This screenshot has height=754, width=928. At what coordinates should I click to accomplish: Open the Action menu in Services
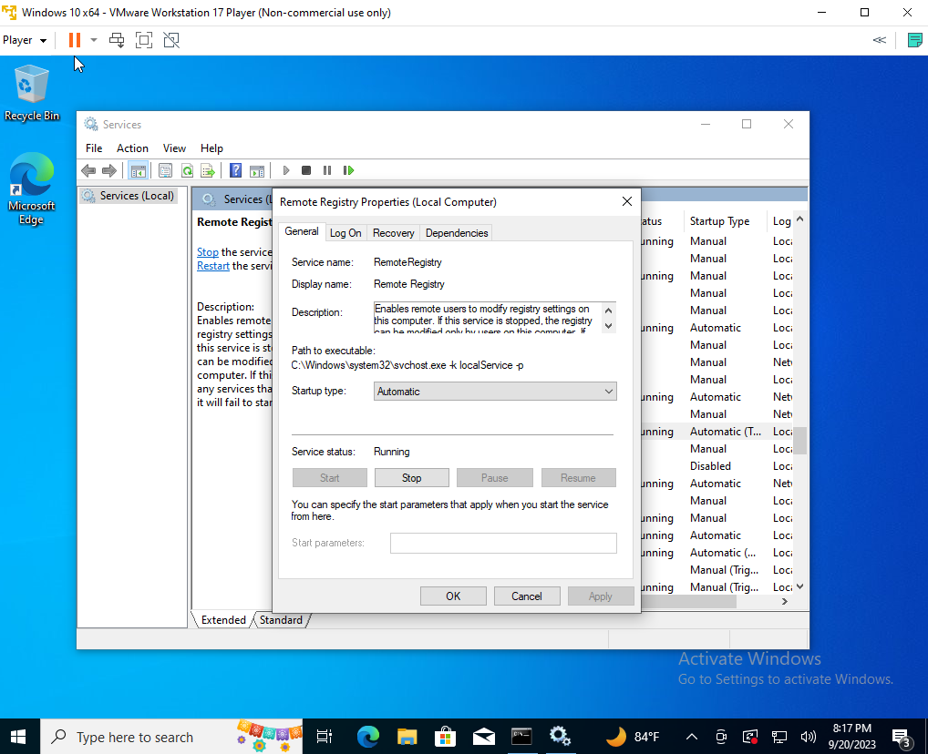pyautogui.click(x=132, y=148)
